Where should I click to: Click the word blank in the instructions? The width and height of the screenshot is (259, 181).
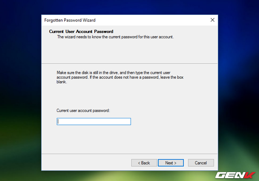pos(61,82)
